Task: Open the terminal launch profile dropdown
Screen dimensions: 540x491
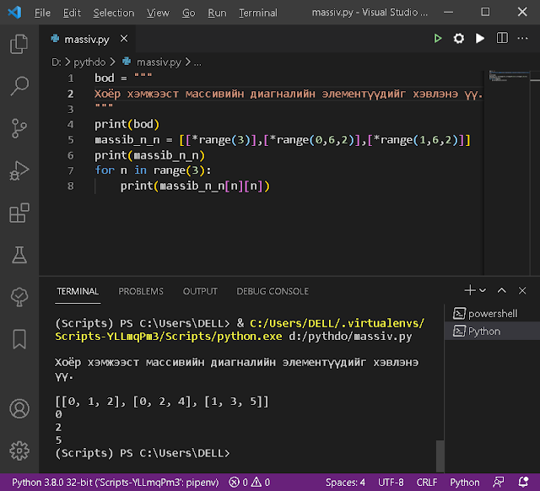Action: click(483, 290)
